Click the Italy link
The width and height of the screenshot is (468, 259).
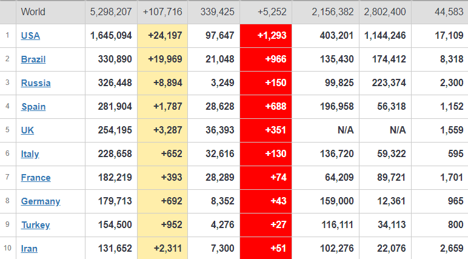[x=30, y=154]
